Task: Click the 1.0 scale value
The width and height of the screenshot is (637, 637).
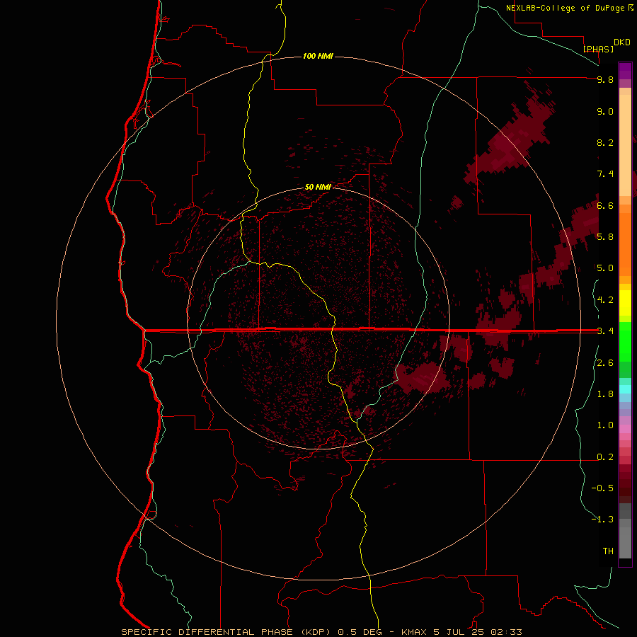Action: coord(605,425)
